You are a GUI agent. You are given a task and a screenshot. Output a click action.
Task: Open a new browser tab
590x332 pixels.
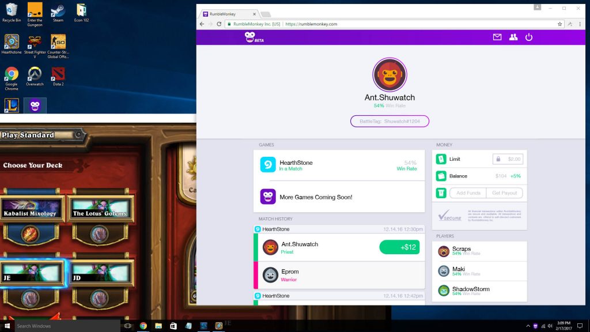[266, 14]
